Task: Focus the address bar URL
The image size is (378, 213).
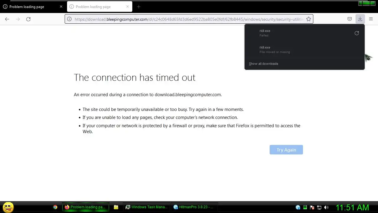Action: coord(189,19)
